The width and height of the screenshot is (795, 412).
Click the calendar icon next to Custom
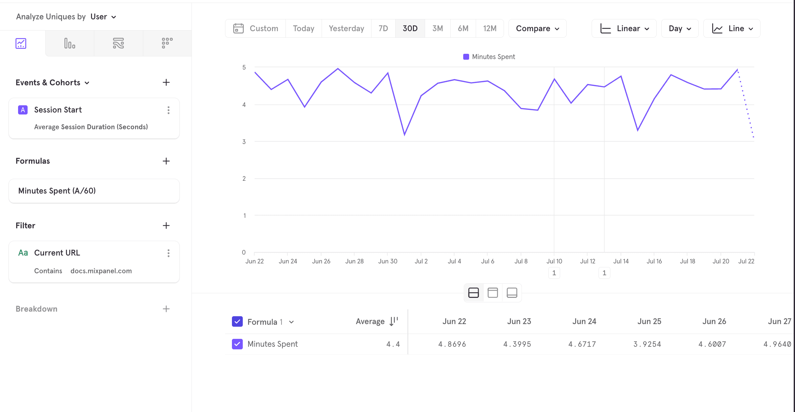[x=238, y=28]
